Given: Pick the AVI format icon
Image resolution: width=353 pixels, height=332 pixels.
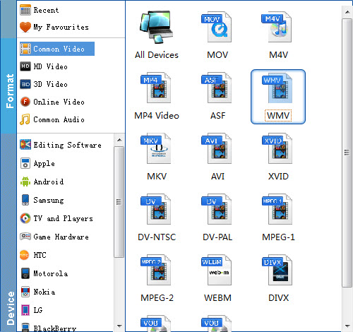Looking at the screenshot, I should [x=217, y=148].
